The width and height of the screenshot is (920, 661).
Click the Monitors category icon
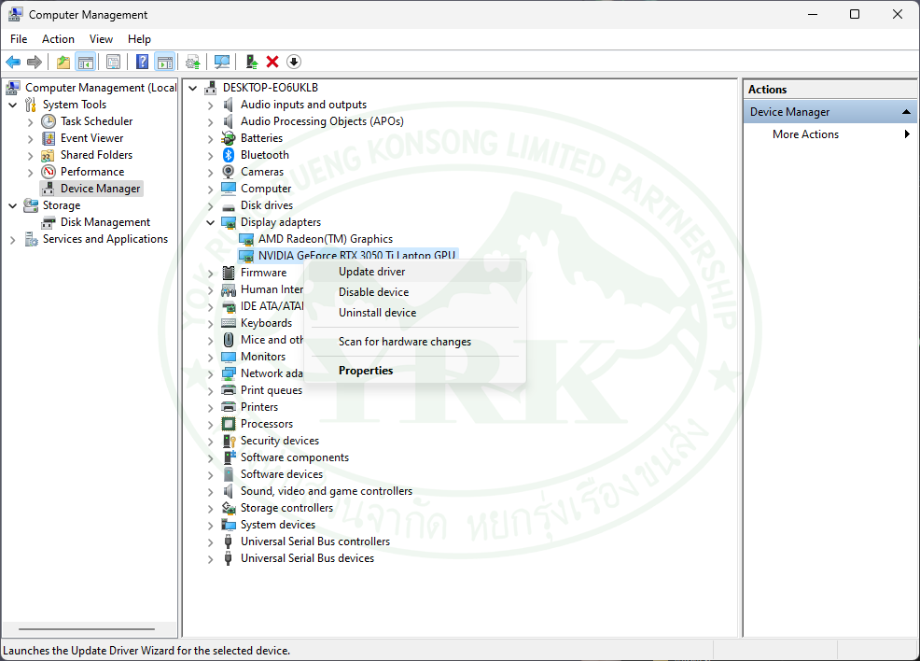click(x=229, y=357)
